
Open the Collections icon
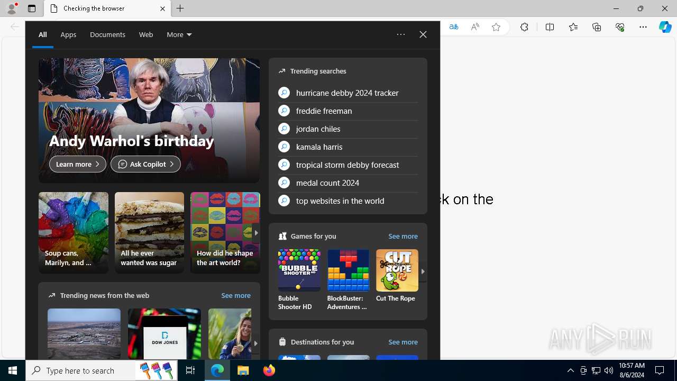597,27
